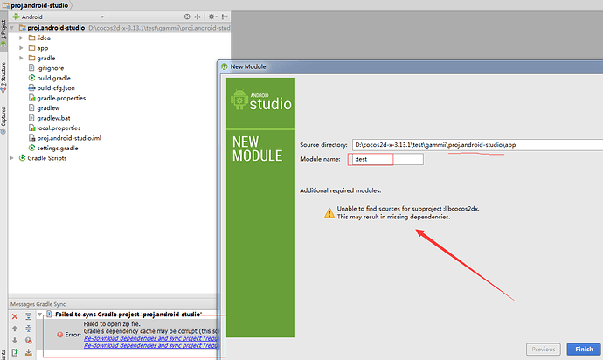603x360 pixels.
Task: Select build.gradle in project tree
Action: pos(53,78)
